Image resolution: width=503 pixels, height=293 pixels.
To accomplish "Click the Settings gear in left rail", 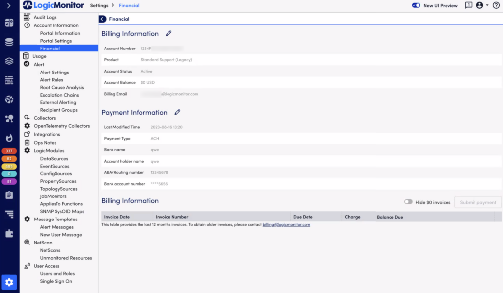I will coord(9,282).
